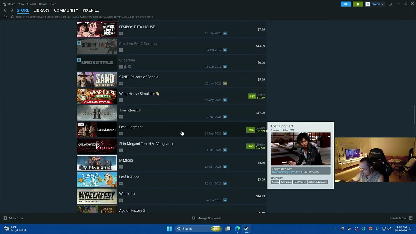Open the announcements megaphone button
Screen dimensions: 416x234
346,4
